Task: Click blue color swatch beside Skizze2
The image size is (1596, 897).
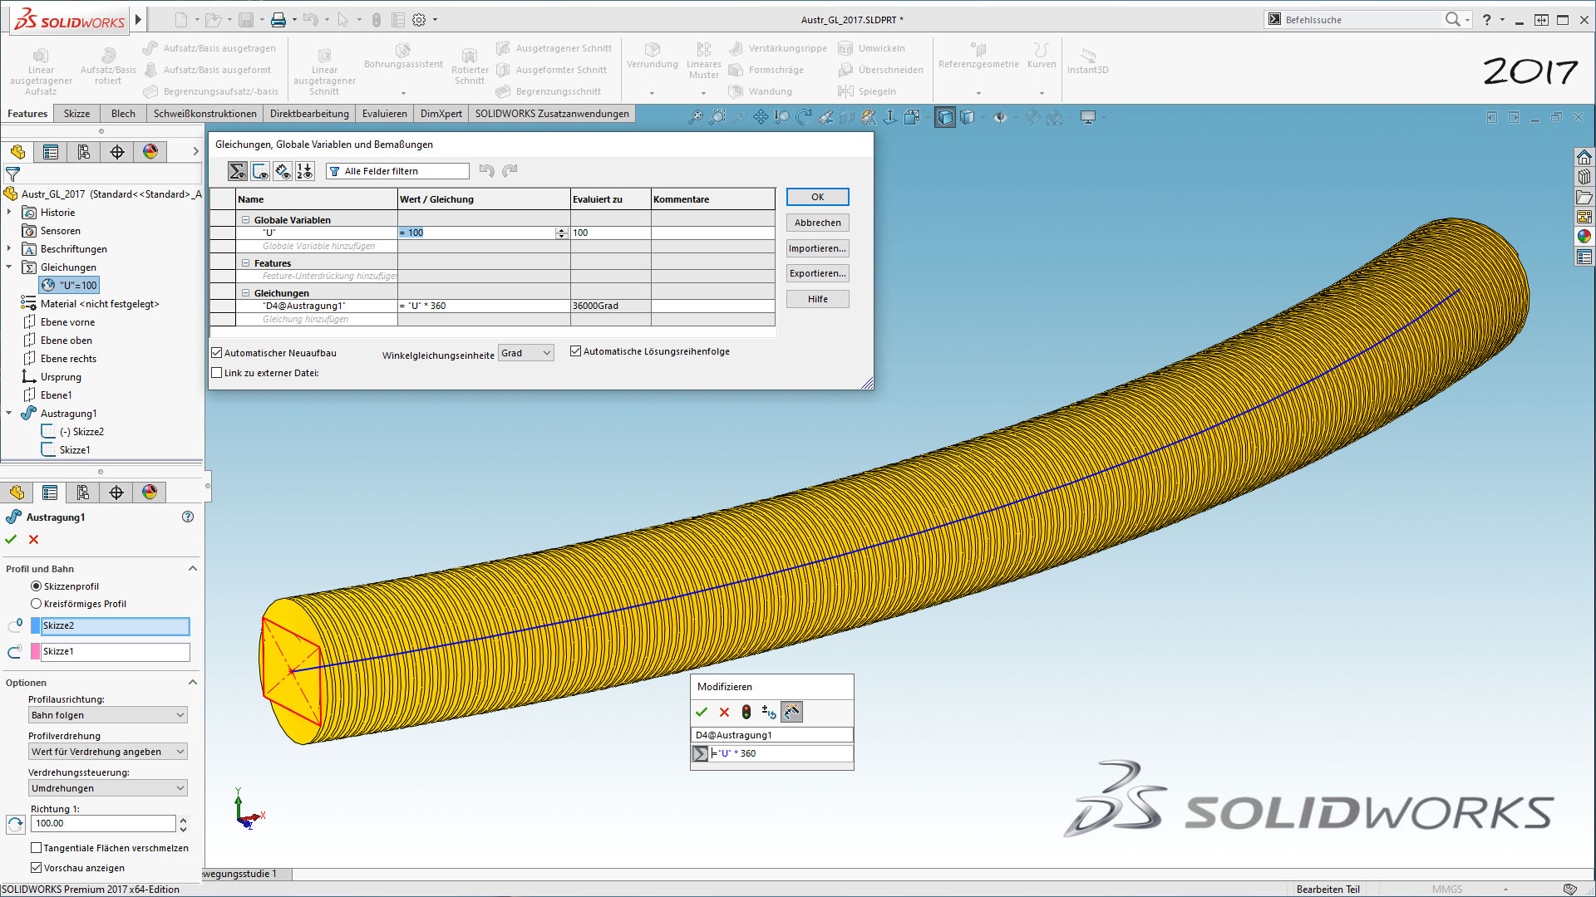Action: [x=36, y=626]
